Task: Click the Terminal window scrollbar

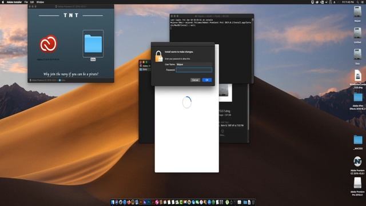Action: 253,50
